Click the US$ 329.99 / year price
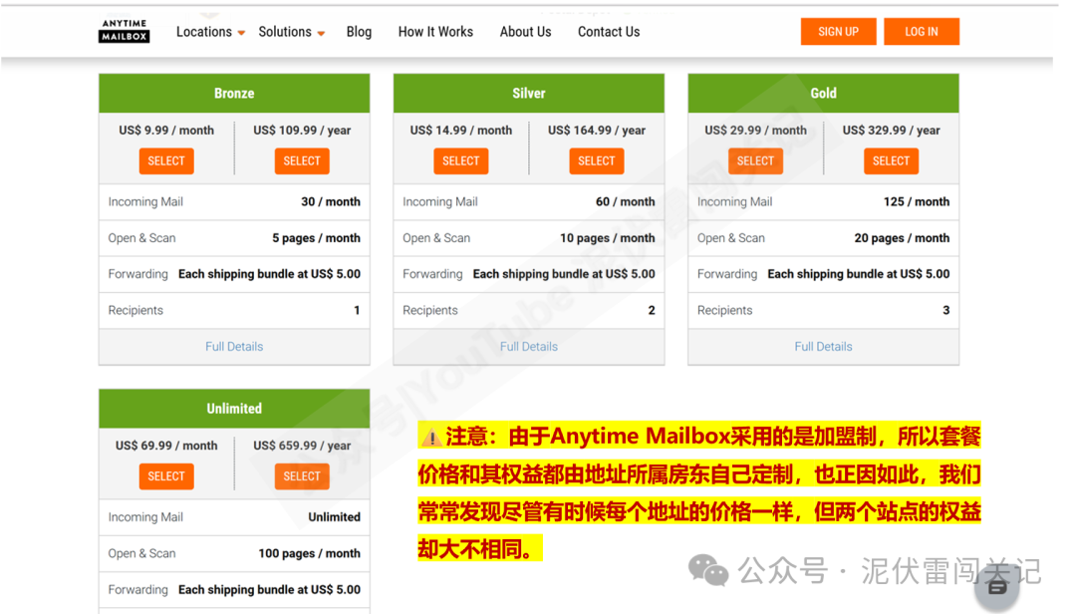 click(891, 130)
